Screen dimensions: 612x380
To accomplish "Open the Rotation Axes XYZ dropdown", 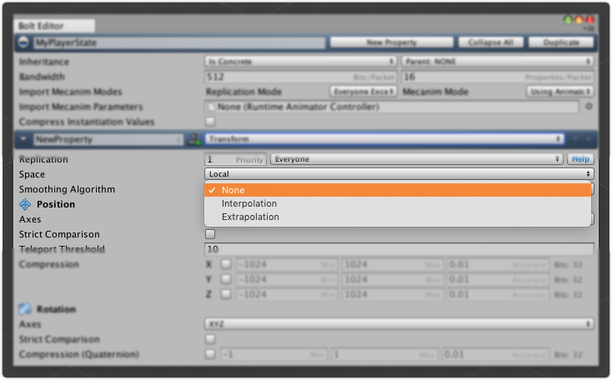I will tap(399, 324).
